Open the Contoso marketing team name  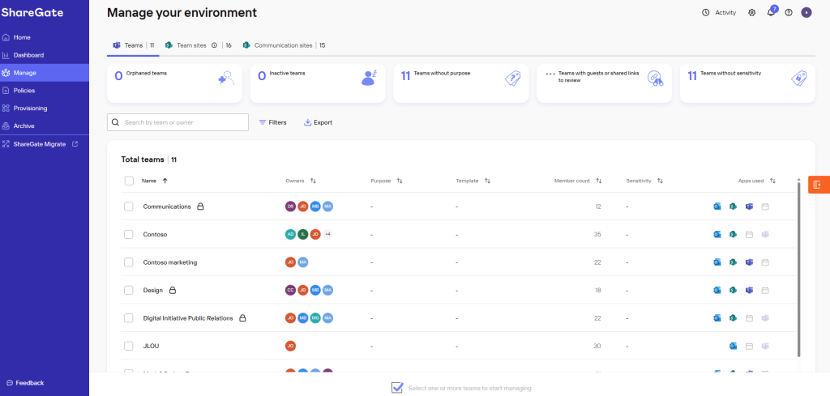point(170,262)
